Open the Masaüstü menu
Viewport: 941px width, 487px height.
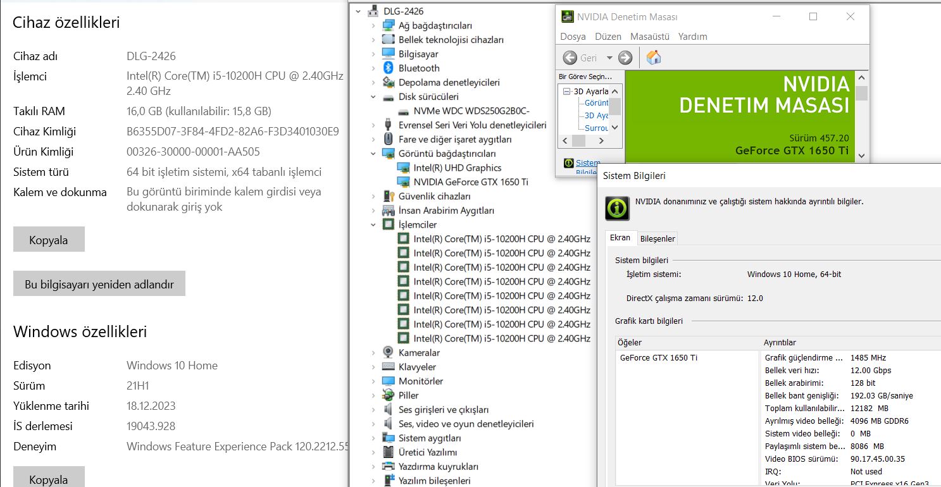(650, 37)
